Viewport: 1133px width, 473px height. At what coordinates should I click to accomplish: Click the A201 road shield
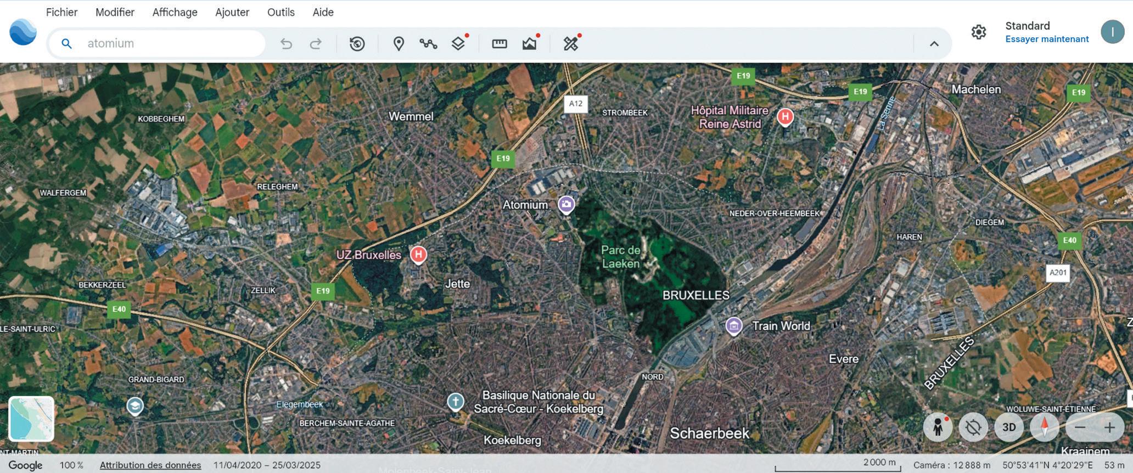click(1058, 273)
